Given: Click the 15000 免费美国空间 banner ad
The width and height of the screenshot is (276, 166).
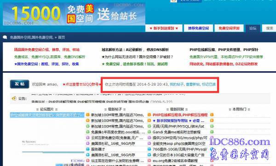Looking at the screenshot, I should coord(74,14).
